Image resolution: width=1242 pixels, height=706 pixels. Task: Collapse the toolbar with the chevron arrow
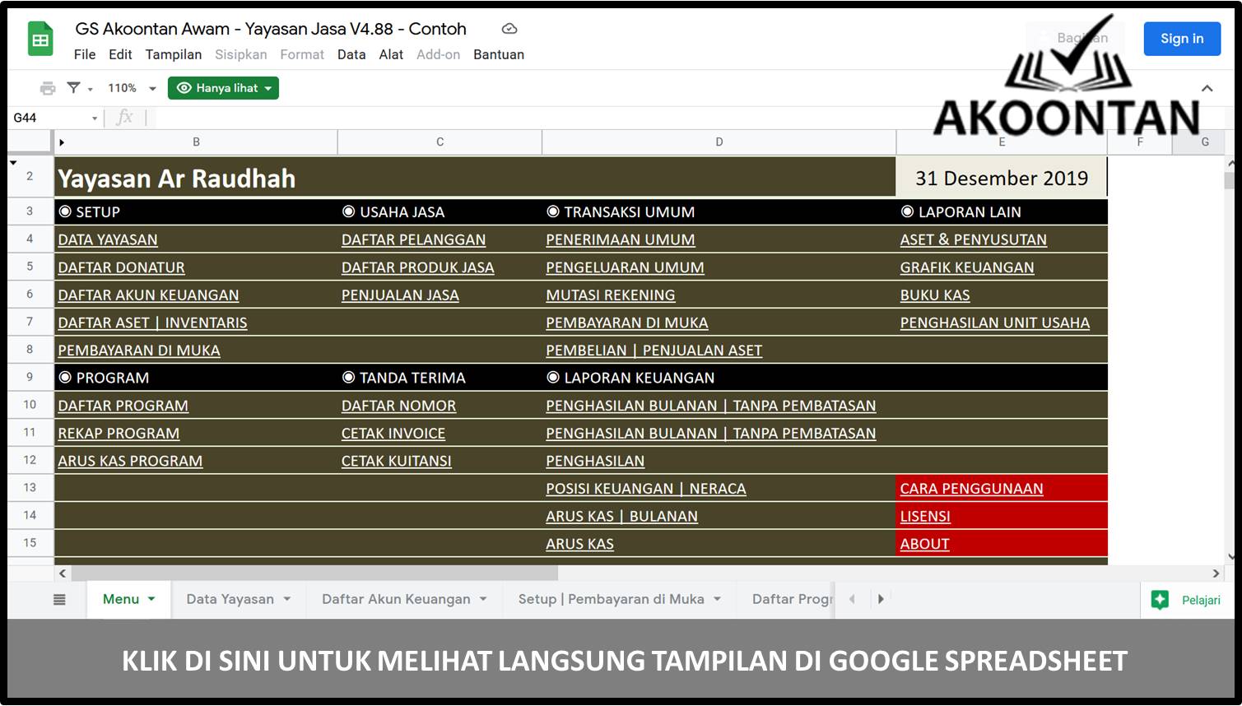tap(1207, 88)
